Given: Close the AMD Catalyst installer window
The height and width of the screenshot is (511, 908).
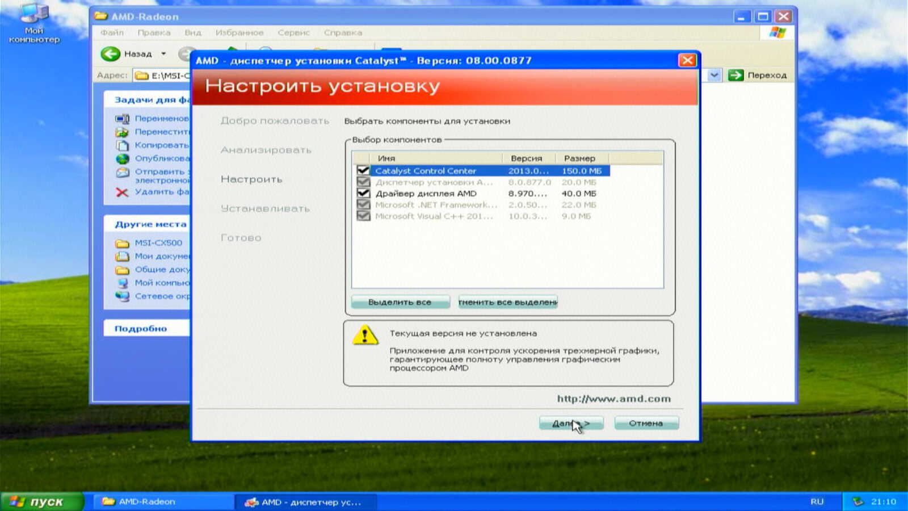Looking at the screenshot, I should pos(687,60).
